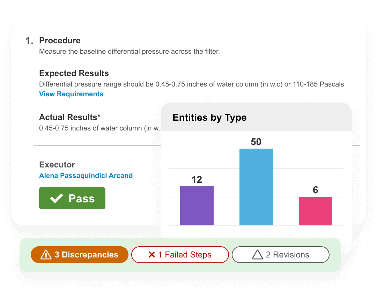Viewport: 377px width, 307px height.
Task: Click the triangle outline icon beside Revisions
Action: point(257,255)
